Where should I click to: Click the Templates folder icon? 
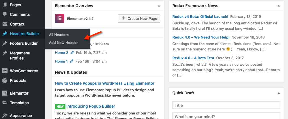5,103
